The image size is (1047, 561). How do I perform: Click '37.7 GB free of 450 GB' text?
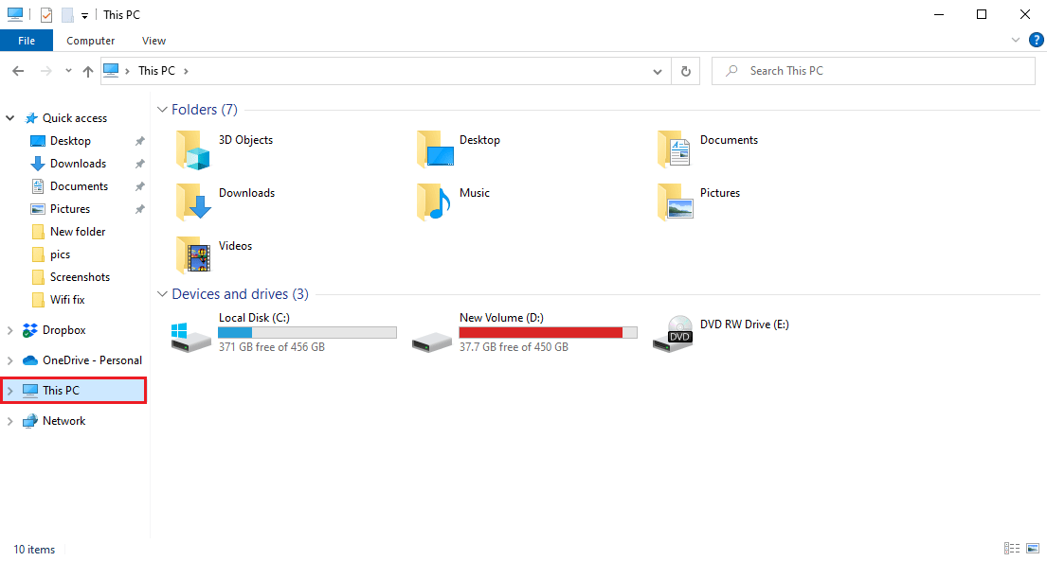coord(514,347)
